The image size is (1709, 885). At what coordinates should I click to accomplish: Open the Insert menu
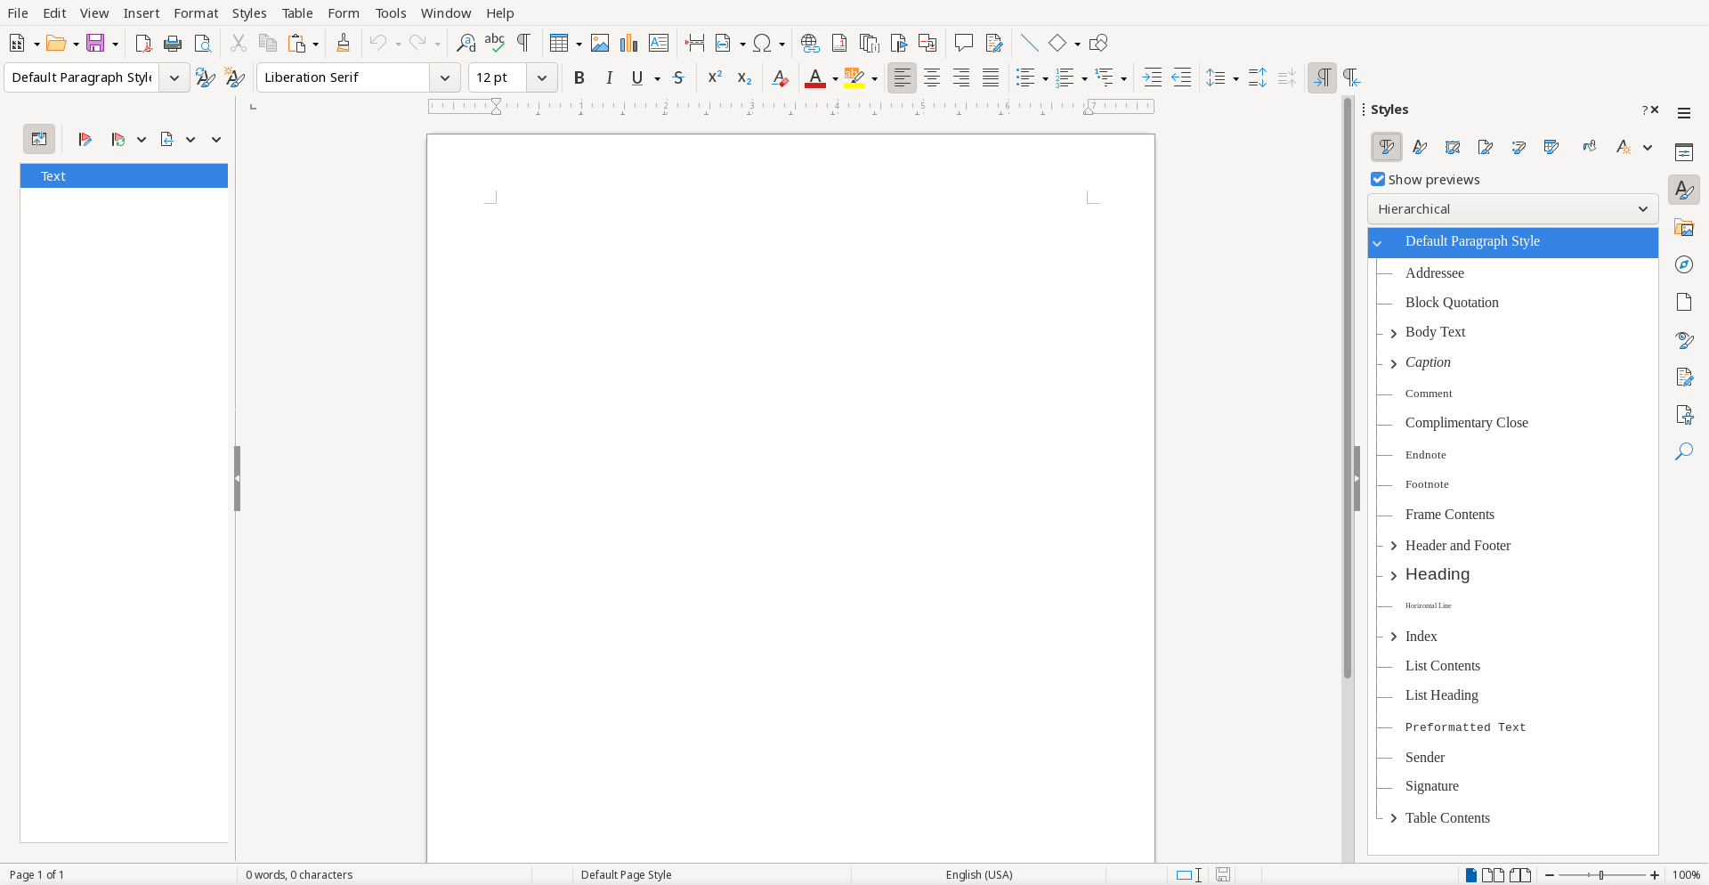pos(142,13)
